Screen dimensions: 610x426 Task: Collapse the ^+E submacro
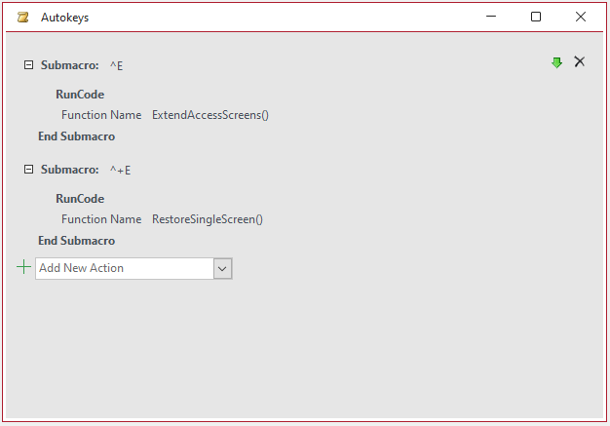28,169
